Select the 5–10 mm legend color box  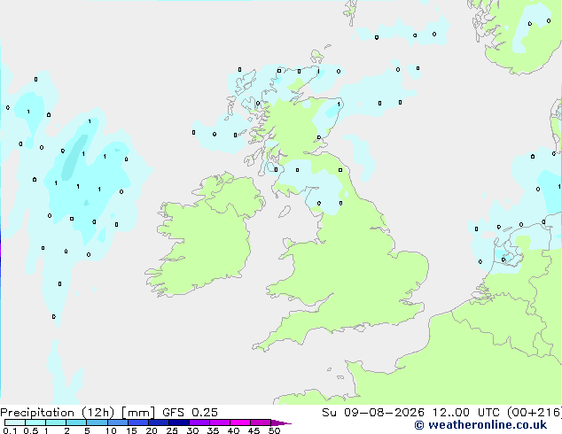pyautogui.click(x=97, y=422)
